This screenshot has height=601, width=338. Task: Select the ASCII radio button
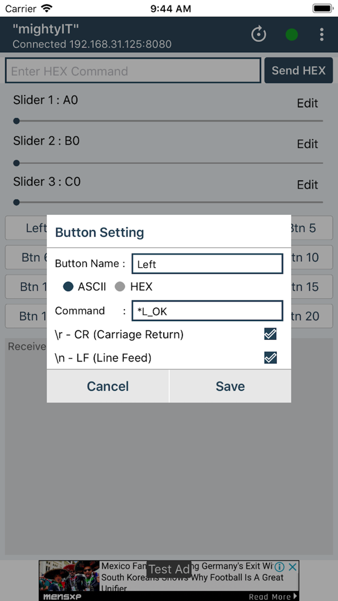point(67,286)
